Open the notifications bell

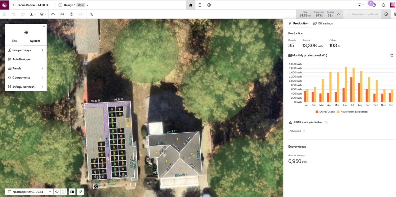click(x=383, y=5)
